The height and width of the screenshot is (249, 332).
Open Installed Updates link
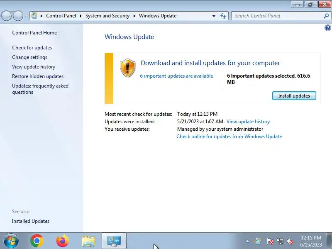pyautogui.click(x=31, y=221)
